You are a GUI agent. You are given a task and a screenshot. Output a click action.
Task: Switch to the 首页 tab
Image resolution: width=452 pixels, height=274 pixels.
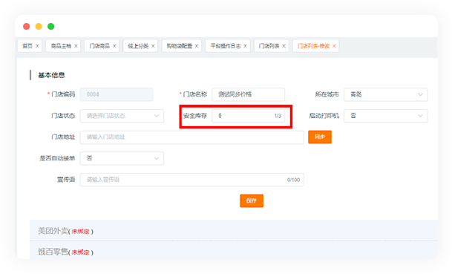pyautogui.click(x=30, y=46)
